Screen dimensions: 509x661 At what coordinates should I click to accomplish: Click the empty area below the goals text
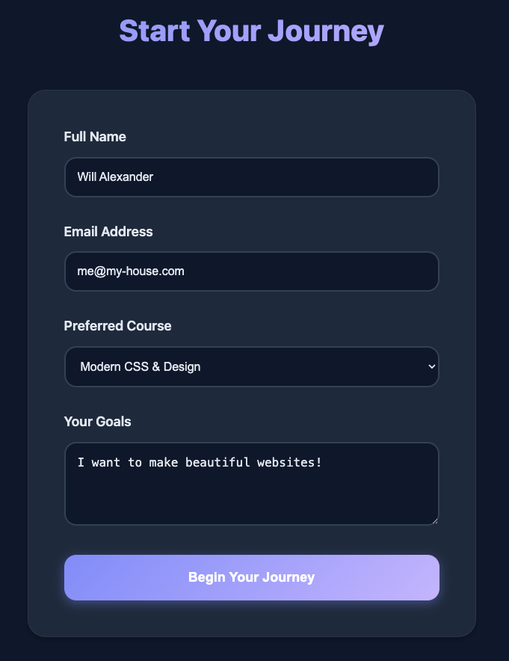(x=251, y=499)
